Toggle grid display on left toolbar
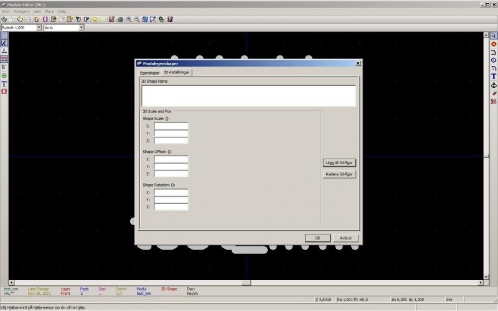This screenshot has width=498, height=311. pos(4,35)
